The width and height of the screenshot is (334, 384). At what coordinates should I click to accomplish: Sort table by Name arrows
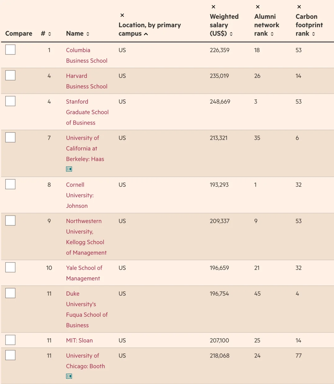click(88, 34)
